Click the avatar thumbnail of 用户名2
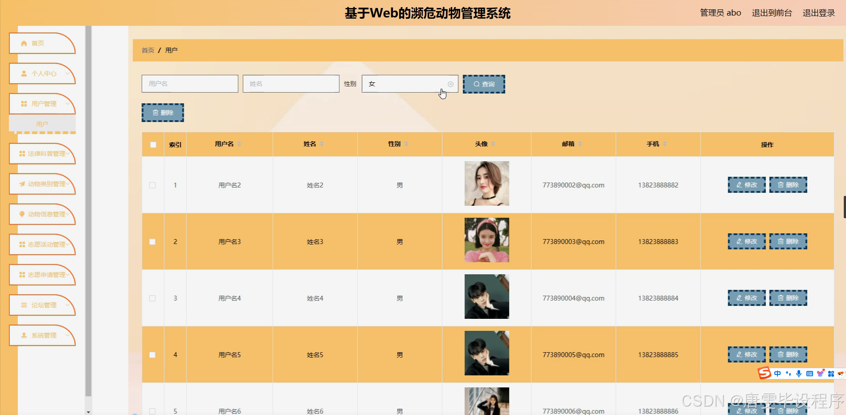This screenshot has width=846, height=415. click(487, 183)
